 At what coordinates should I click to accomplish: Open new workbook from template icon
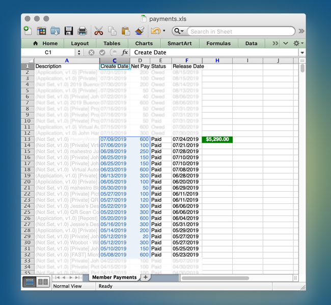[x=41, y=31]
